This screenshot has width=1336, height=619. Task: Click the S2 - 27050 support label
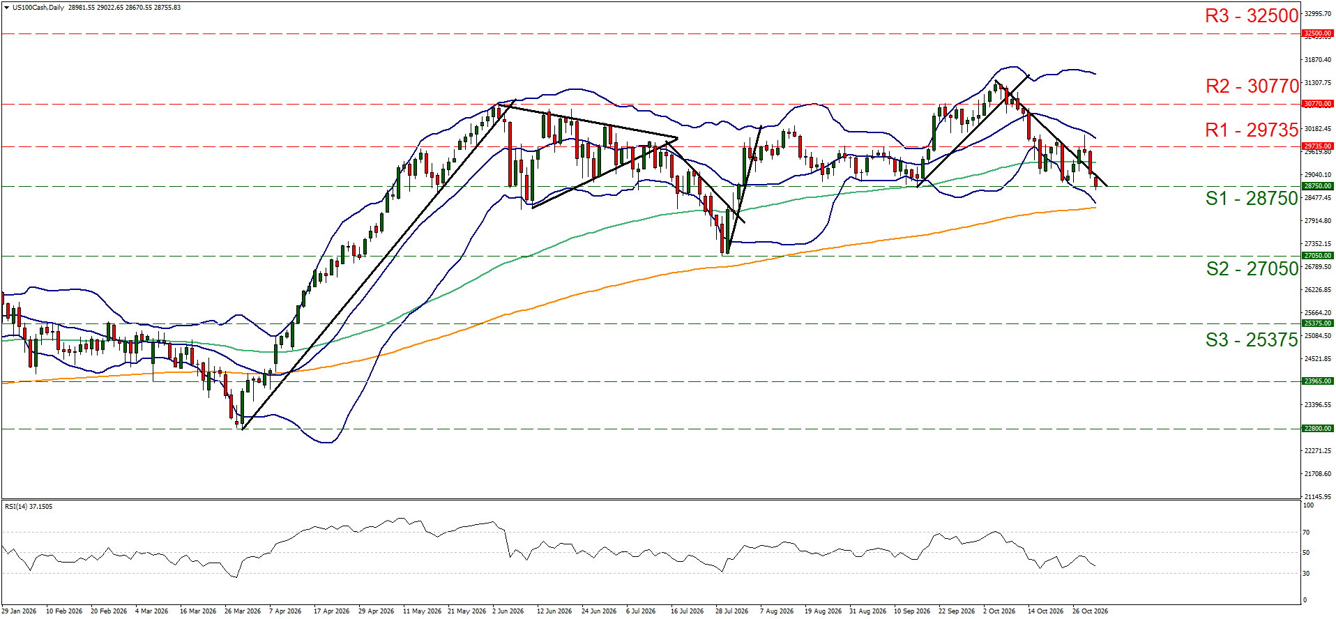pos(1252,269)
